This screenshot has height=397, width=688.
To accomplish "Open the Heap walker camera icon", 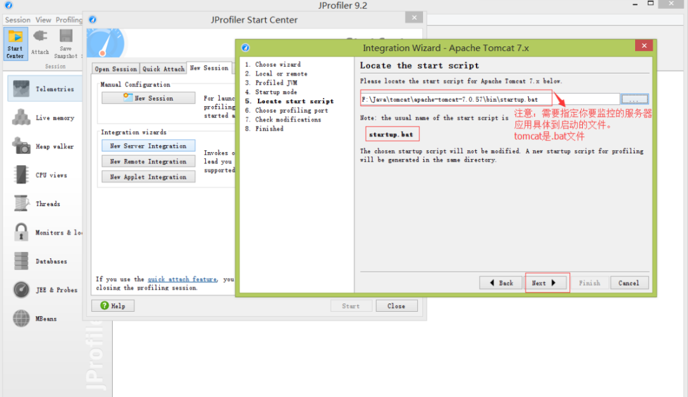I will pos(21,146).
